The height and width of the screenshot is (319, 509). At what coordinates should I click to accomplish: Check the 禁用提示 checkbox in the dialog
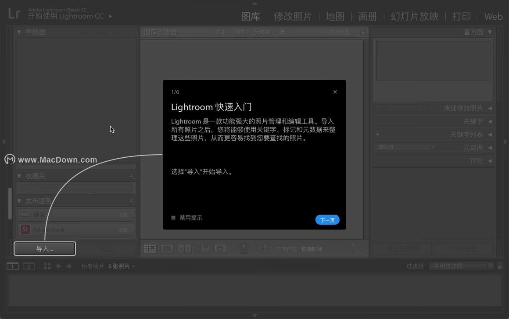click(173, 217)
